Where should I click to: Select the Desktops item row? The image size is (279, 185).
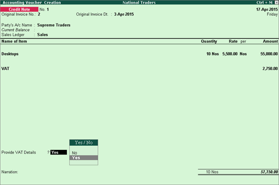(139, 54)
